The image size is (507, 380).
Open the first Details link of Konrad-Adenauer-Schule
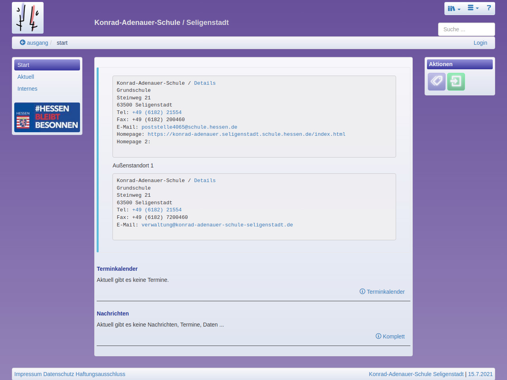pos(205,83)
